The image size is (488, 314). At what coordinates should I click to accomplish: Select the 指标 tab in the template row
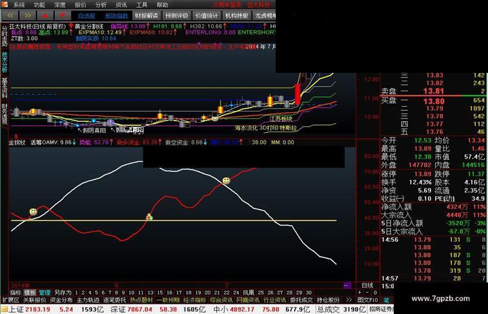tap(15, 293)
